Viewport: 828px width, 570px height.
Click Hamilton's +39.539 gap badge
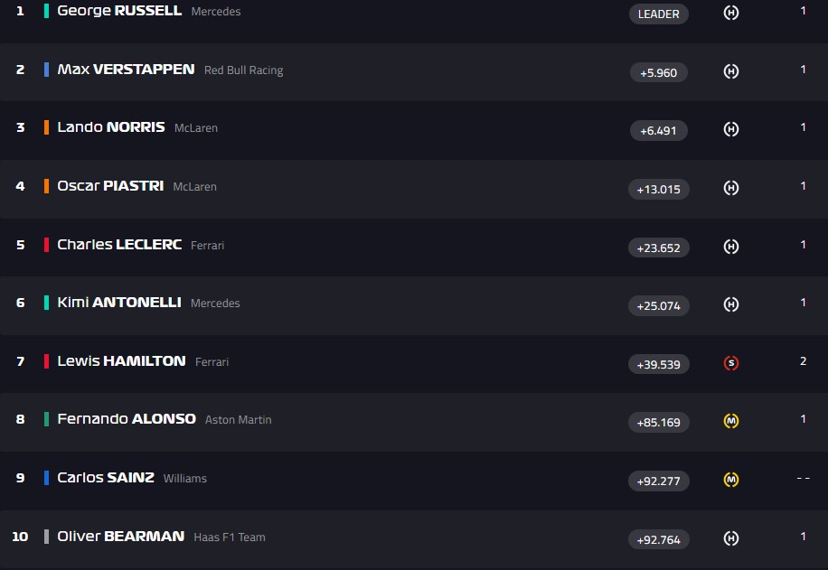(658, 364)
